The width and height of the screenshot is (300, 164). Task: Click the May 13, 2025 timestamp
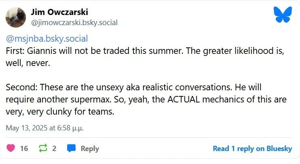click(44, 128)
